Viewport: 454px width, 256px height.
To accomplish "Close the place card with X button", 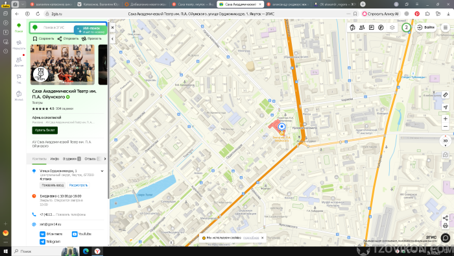I will coord(113,27).
